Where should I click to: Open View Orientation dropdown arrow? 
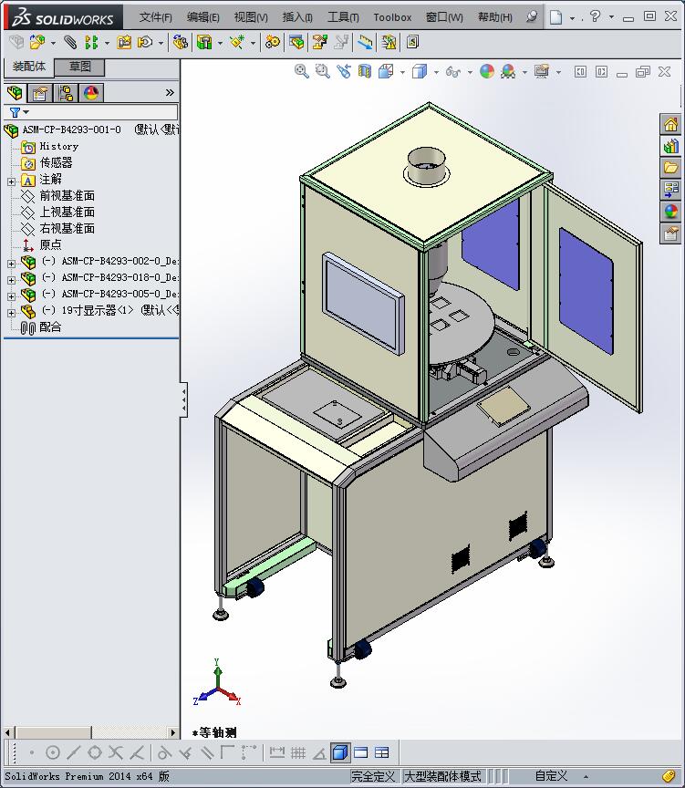(x=402, y=72)
